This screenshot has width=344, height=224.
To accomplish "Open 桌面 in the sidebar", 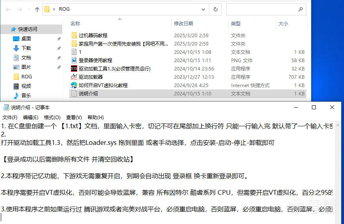I will coord(26,38).
